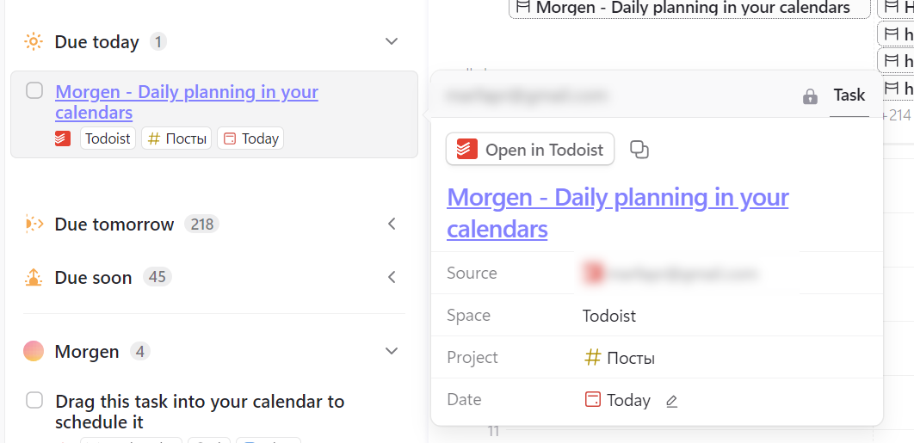Click the Morgen gradient circle icon
This screenshot has height=443, width=914.
(34, 351)
